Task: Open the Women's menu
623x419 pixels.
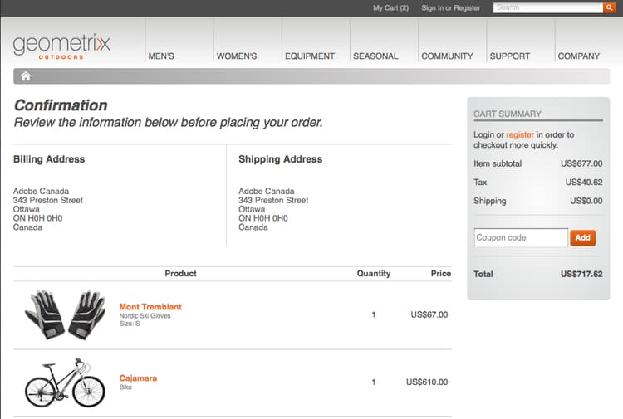Action: 237,56
